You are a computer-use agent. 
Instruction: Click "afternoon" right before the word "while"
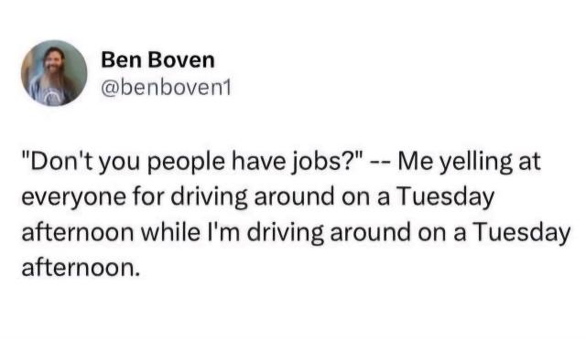(78, 231)
